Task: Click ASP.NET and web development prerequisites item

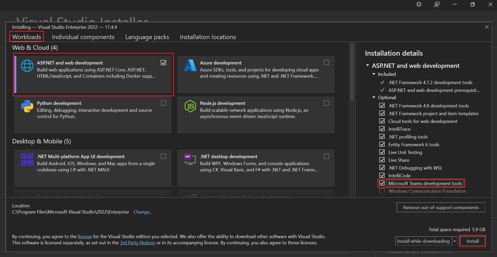Action: pyautogui.click(x=434, y=90)
